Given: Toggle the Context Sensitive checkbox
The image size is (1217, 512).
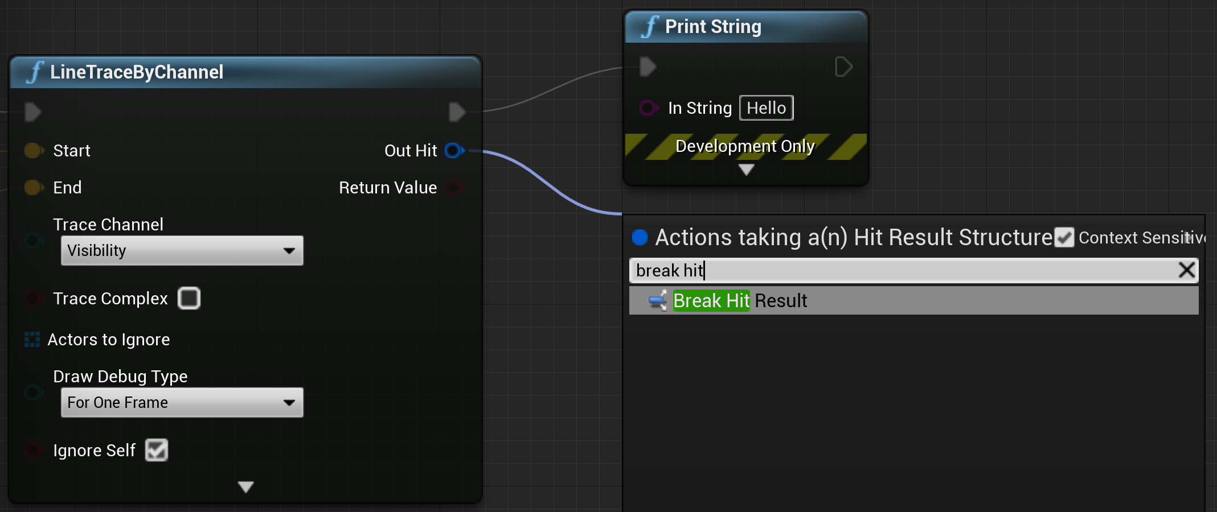Looking at the screenshot, I should 1064,237.
